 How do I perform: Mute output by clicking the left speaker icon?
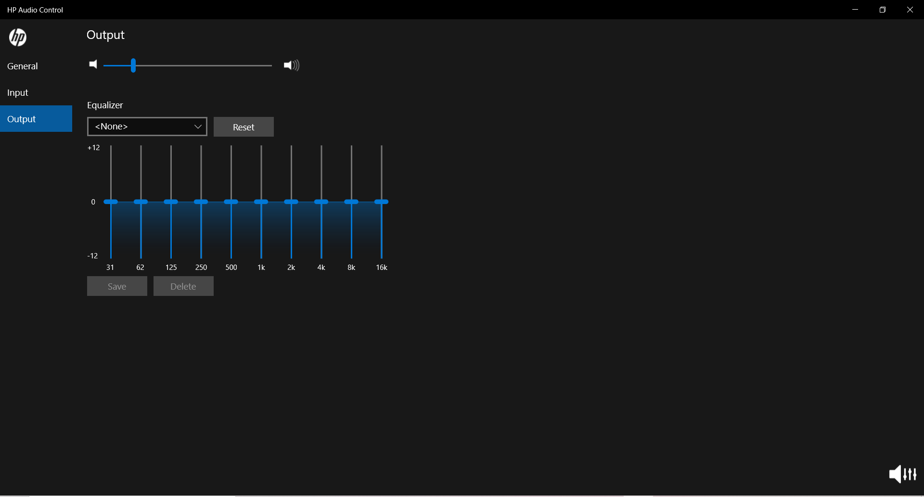point(93,64)
